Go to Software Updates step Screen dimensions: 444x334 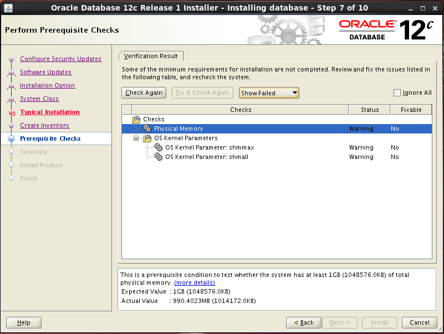click(45, 72)
